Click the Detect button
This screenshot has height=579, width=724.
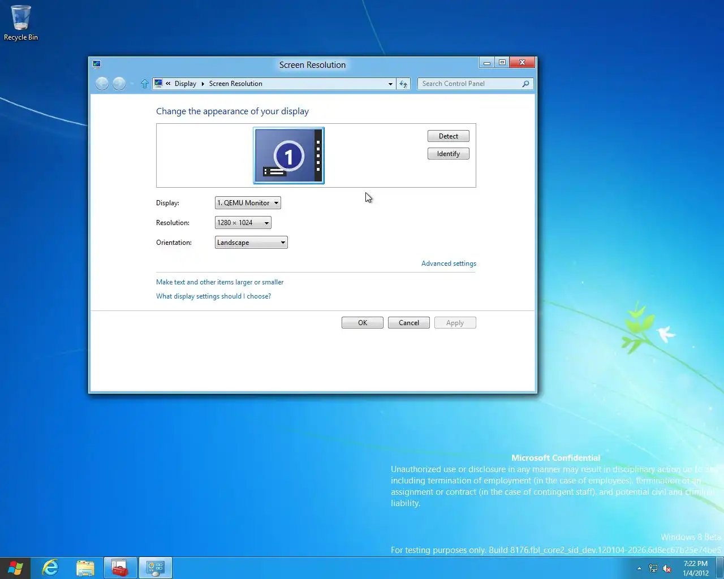click(x=449, y=136)
